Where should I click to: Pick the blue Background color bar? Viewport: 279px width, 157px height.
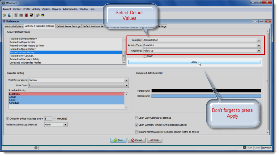coord(206,96)
